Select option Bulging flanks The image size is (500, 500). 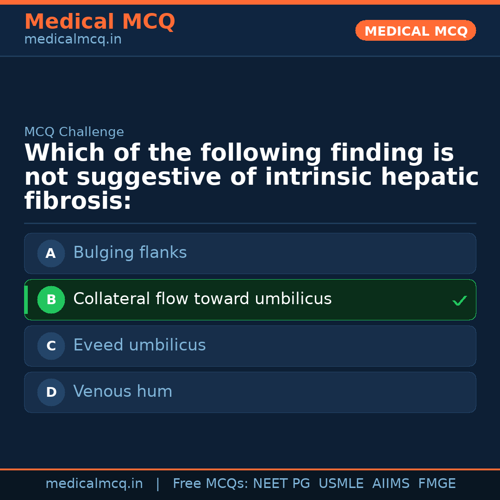coord(130,253)
